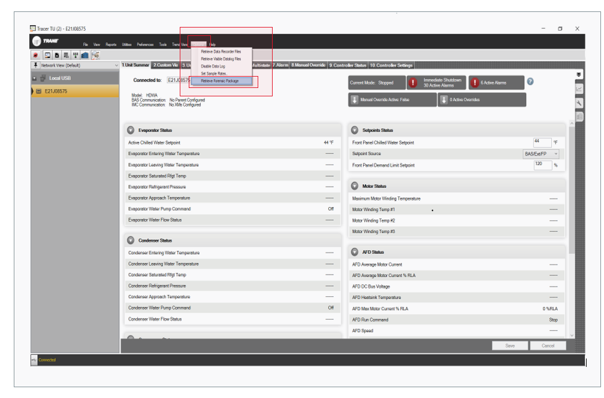Click Front Panel Chilled Water Setpoint field
This screenshot has width=604, height=398.
[x=542, y=142]
